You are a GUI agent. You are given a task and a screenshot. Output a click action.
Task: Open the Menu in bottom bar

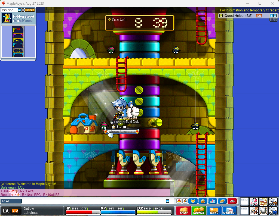click(x=214, y=211)
